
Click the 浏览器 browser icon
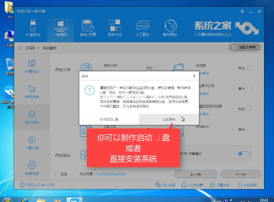point(178,67)
